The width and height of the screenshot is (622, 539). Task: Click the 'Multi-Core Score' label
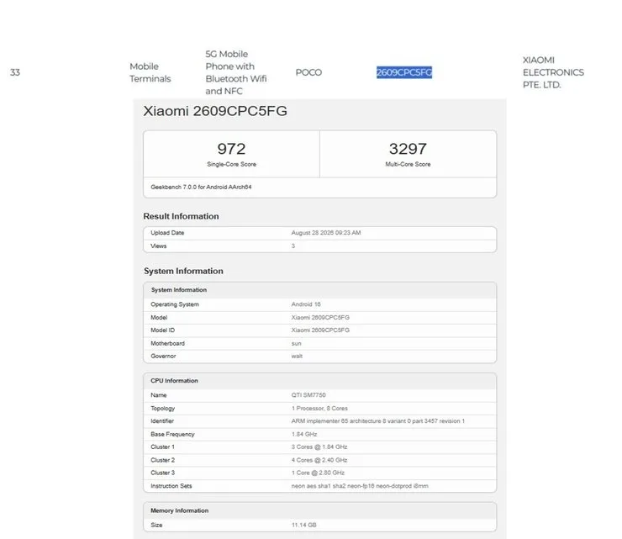408,164
